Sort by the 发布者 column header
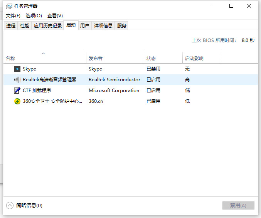The image size is (261, 218). (x=115, y=58)
